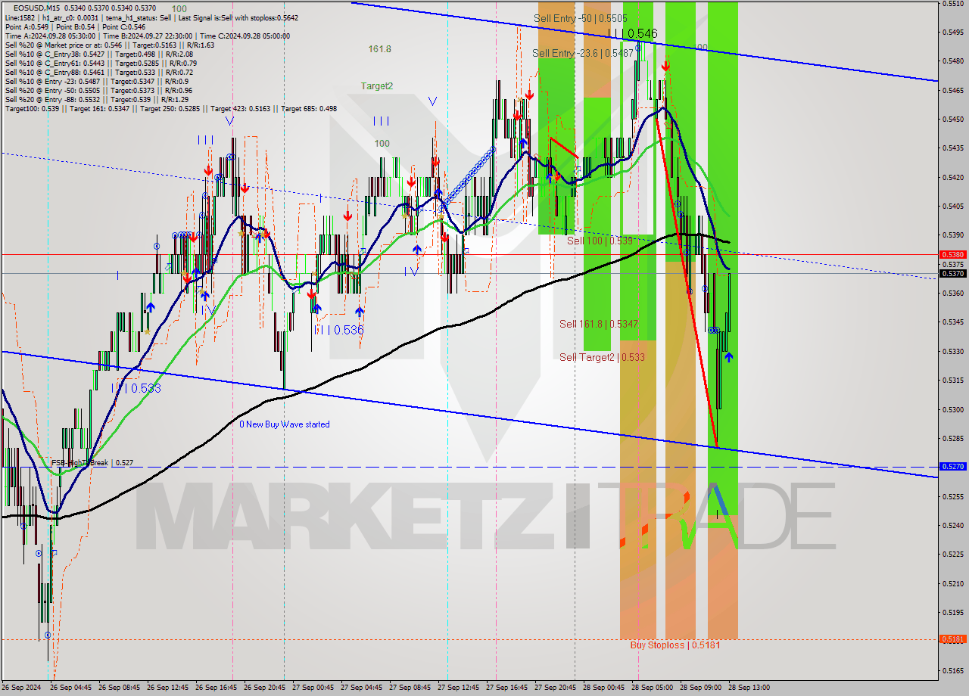Click the '27 Sep 12:45' time label
Image resolution: width=969 pixels, height=696 pixels.
point(456,688)
